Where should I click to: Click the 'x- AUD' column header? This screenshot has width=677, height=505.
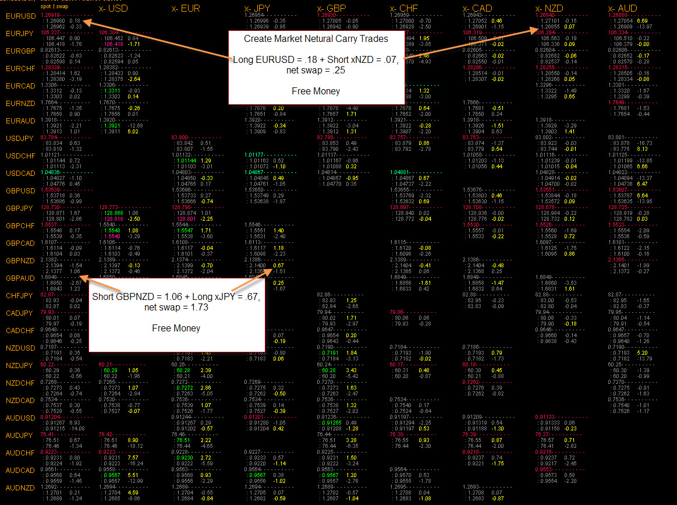623,8
